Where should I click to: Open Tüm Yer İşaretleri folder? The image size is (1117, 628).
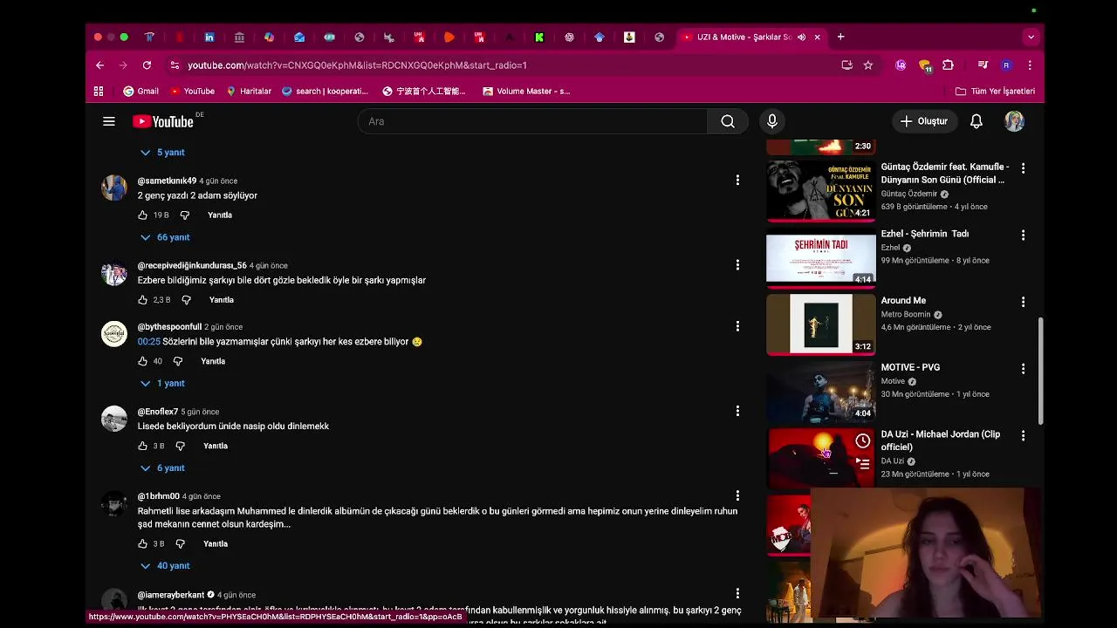[995, 91]
